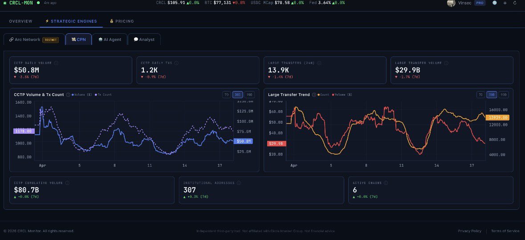Toggle the Volume ($) series in CCTP chart legend
Image resolution: width=525 pixels, height=240 pixels.
83,95
